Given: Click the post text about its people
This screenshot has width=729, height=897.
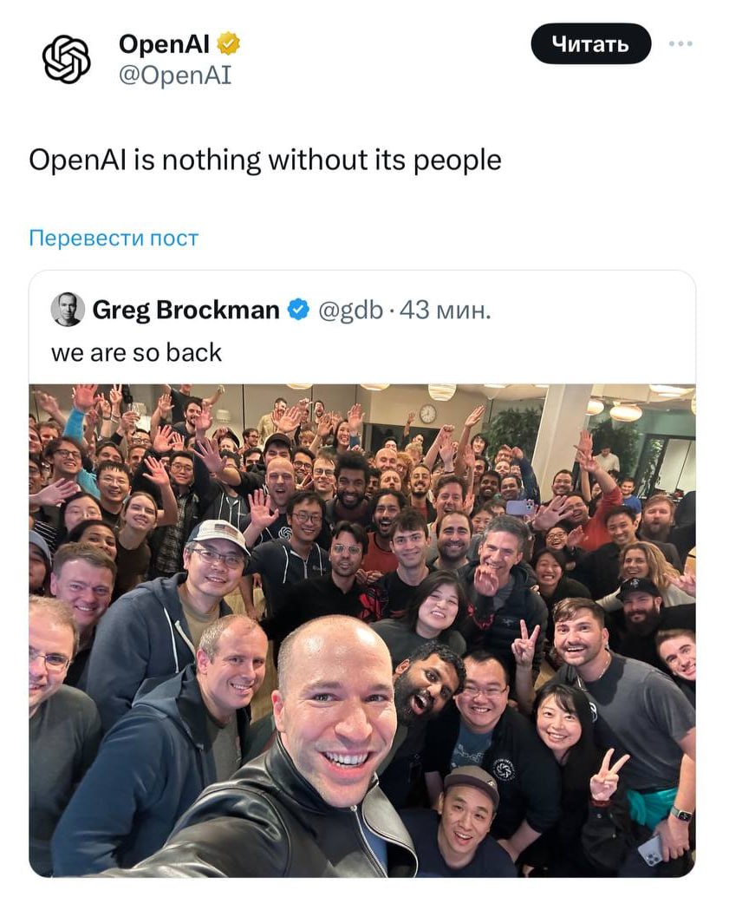Looking at the screenshot, I should (264, 160).
